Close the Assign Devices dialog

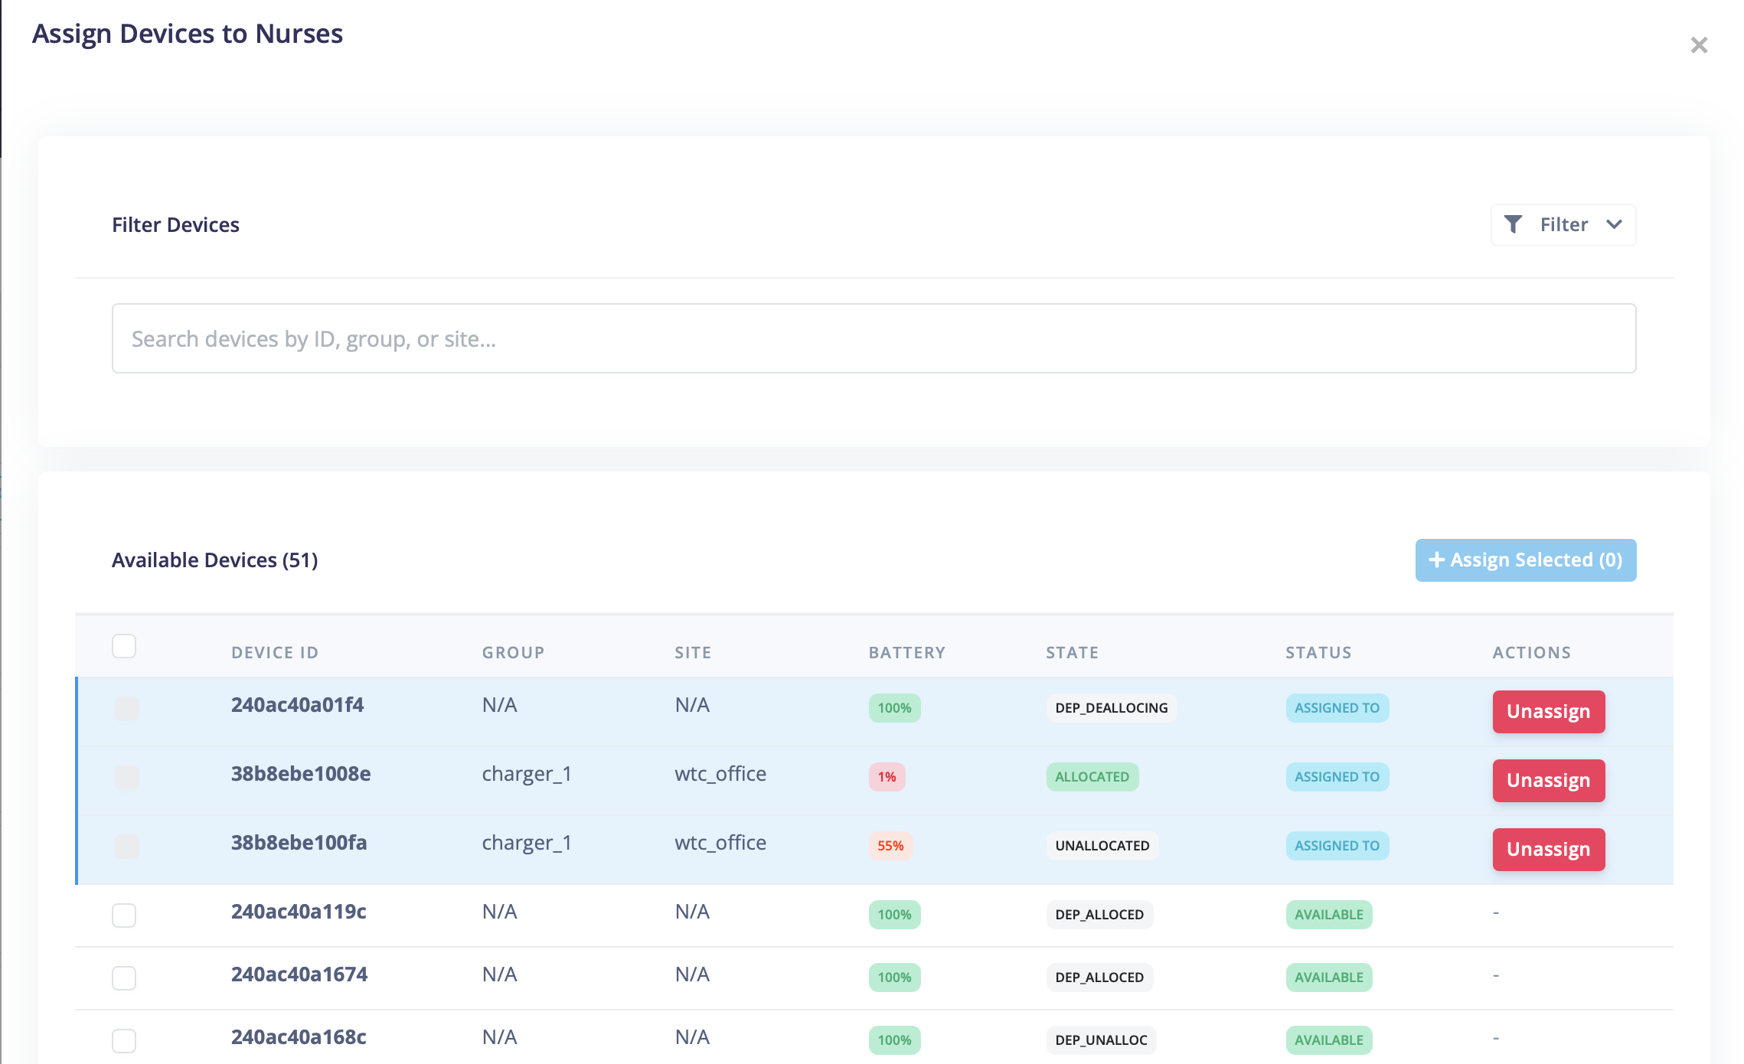pos(1699,45)
